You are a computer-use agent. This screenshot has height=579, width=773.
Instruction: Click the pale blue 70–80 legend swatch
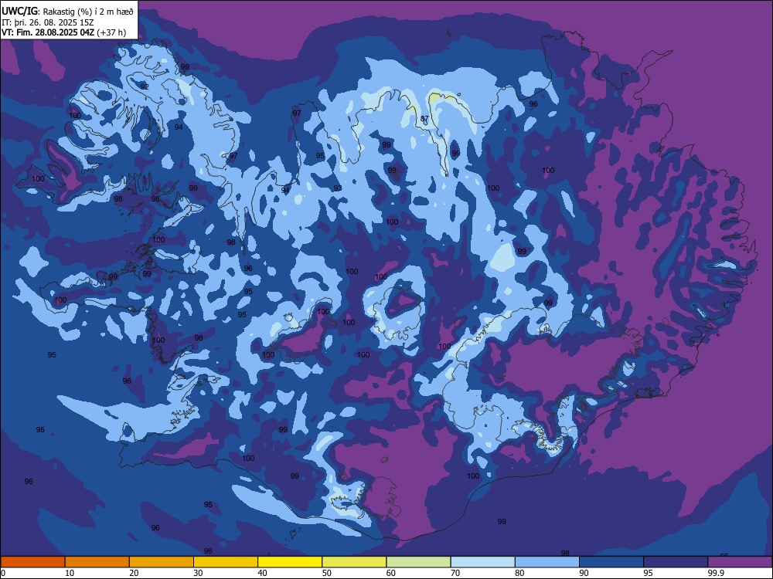point(482,562)
